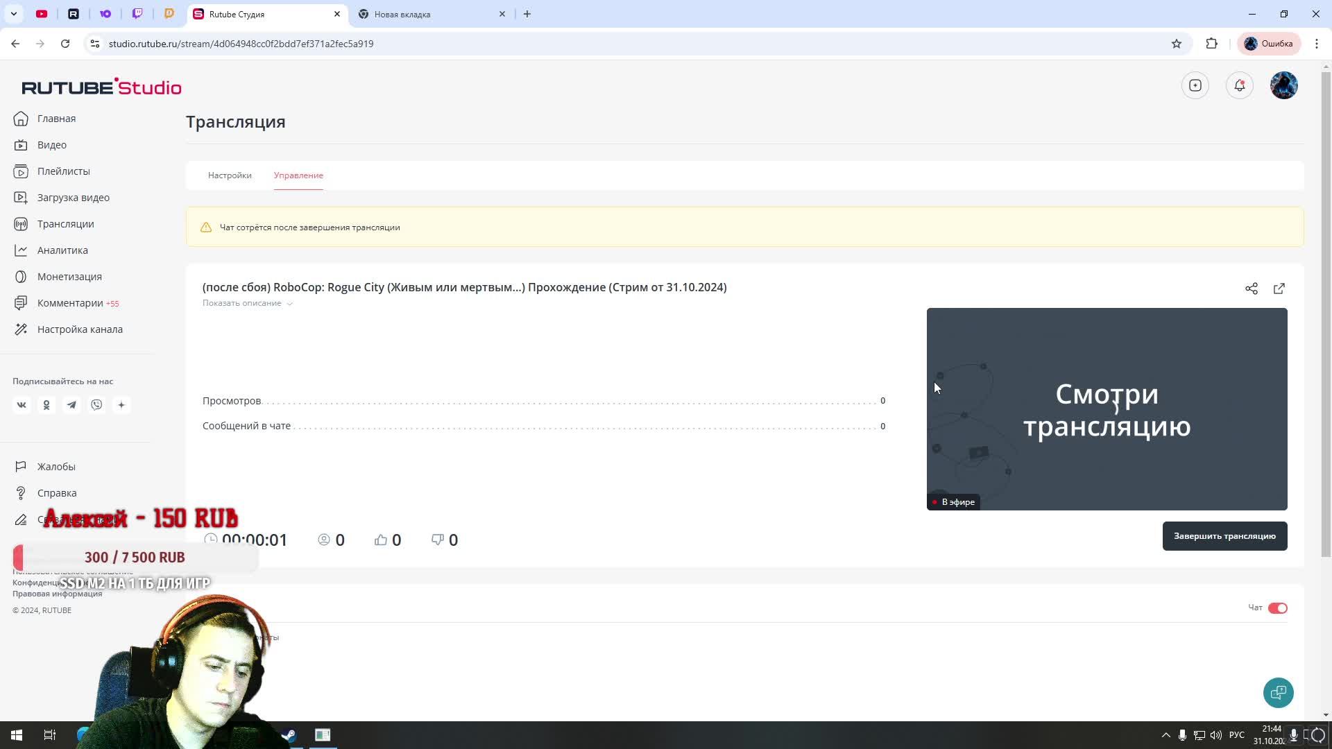This screenshot has height=749, width=1332.
Task: Click the warning triangle icon in banner
Action: point(206,227)
